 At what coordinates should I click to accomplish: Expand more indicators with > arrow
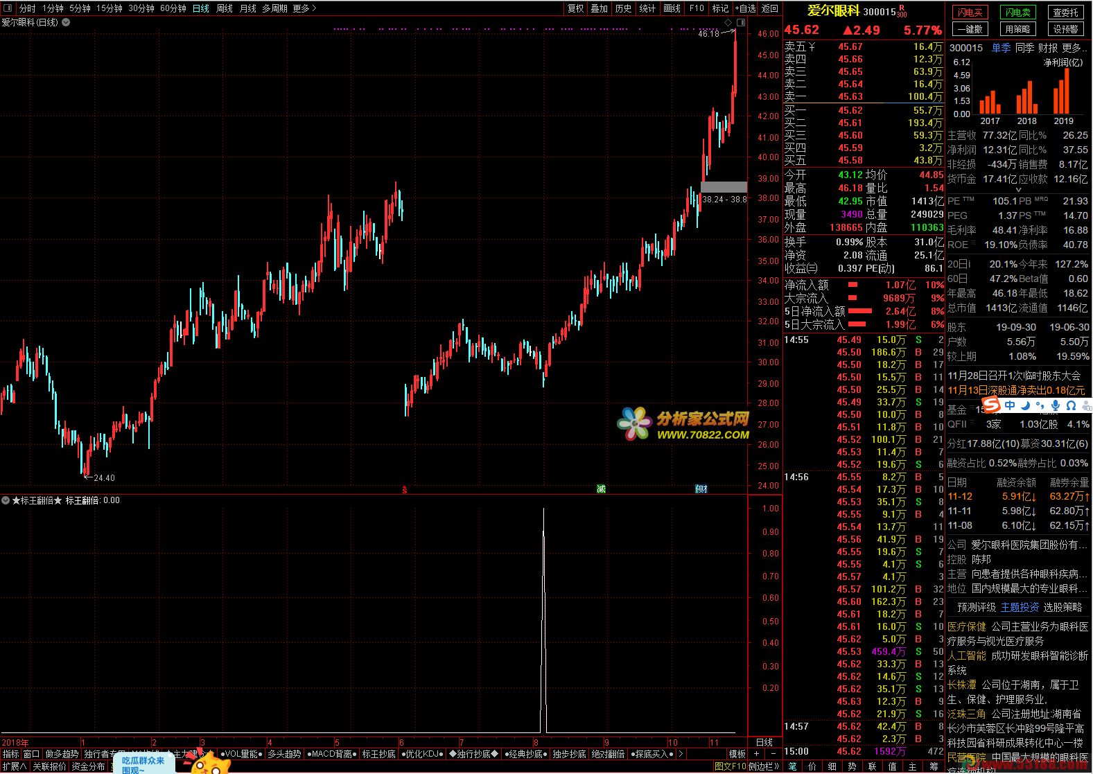(681, 754)
